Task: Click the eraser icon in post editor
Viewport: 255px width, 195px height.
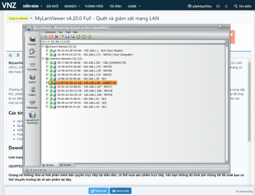Action: point(11,55)
